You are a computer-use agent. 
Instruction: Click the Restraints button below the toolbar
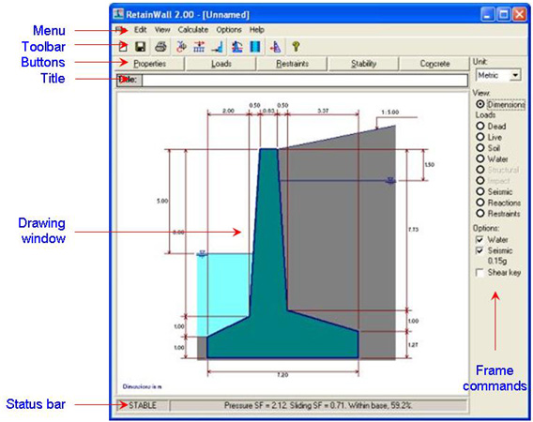[293, 64]
